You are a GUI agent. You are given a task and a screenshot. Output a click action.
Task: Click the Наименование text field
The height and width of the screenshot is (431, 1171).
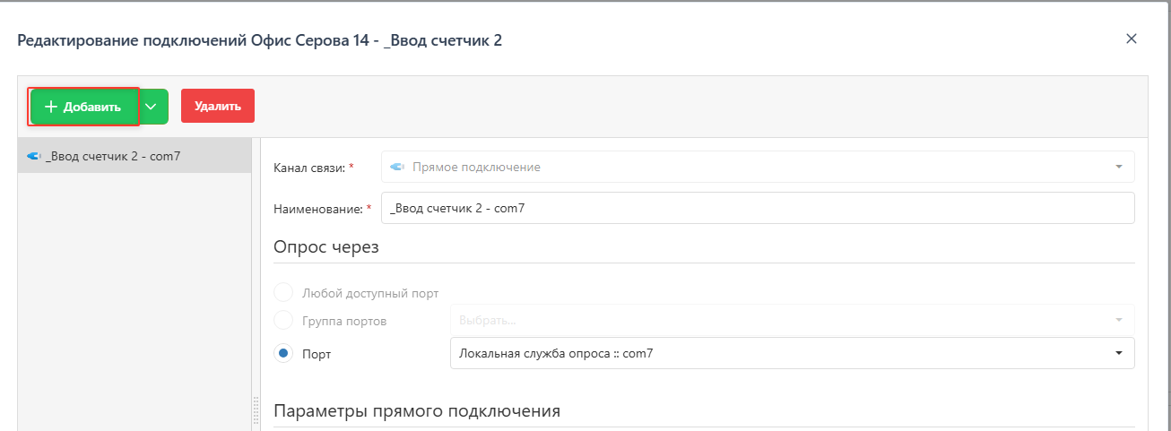757,208
